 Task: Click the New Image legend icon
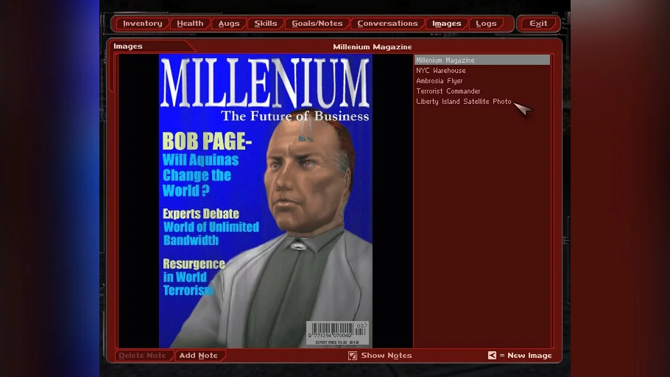[492, 355]
